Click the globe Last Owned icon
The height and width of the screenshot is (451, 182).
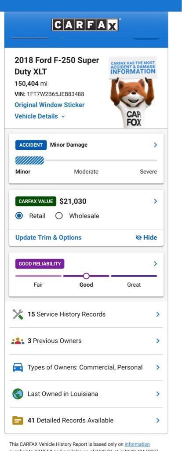pos(18,394)
